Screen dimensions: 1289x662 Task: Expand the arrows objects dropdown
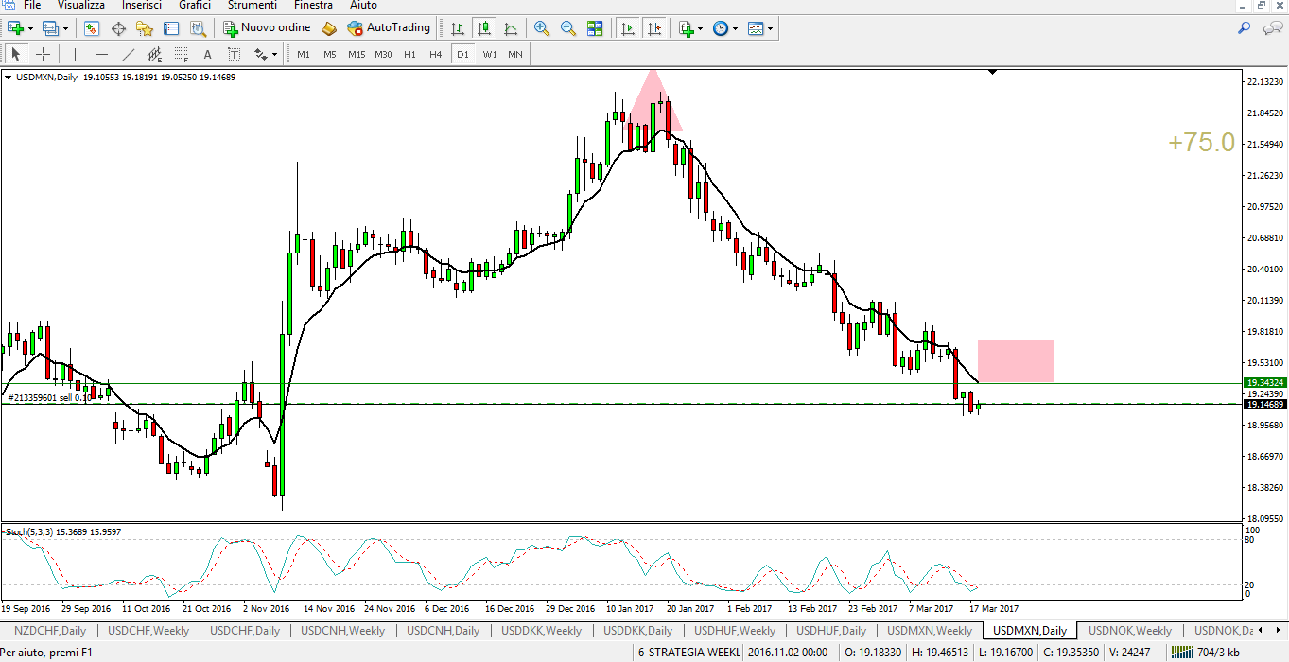point(275,54)
